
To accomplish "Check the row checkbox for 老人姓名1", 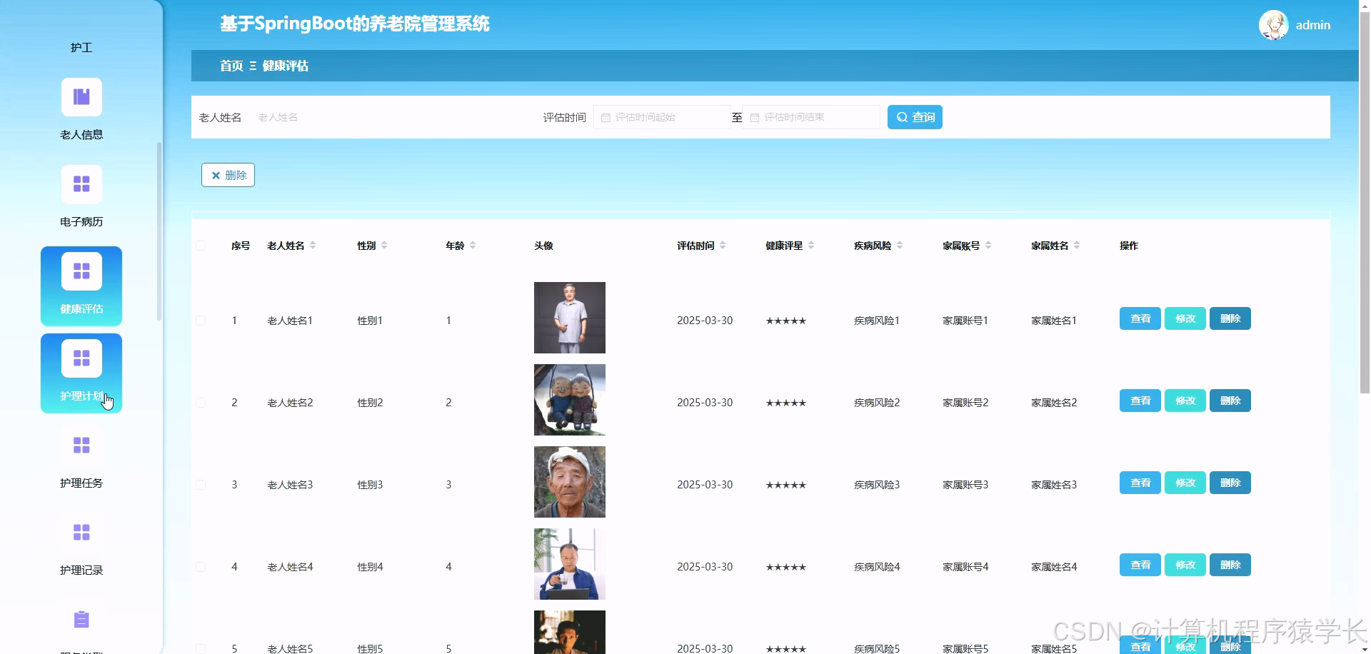I will (201, 320).
